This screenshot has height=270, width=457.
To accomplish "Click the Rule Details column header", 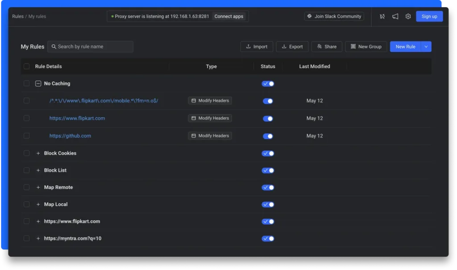I will pyautogui.click(x=48, y=66).
